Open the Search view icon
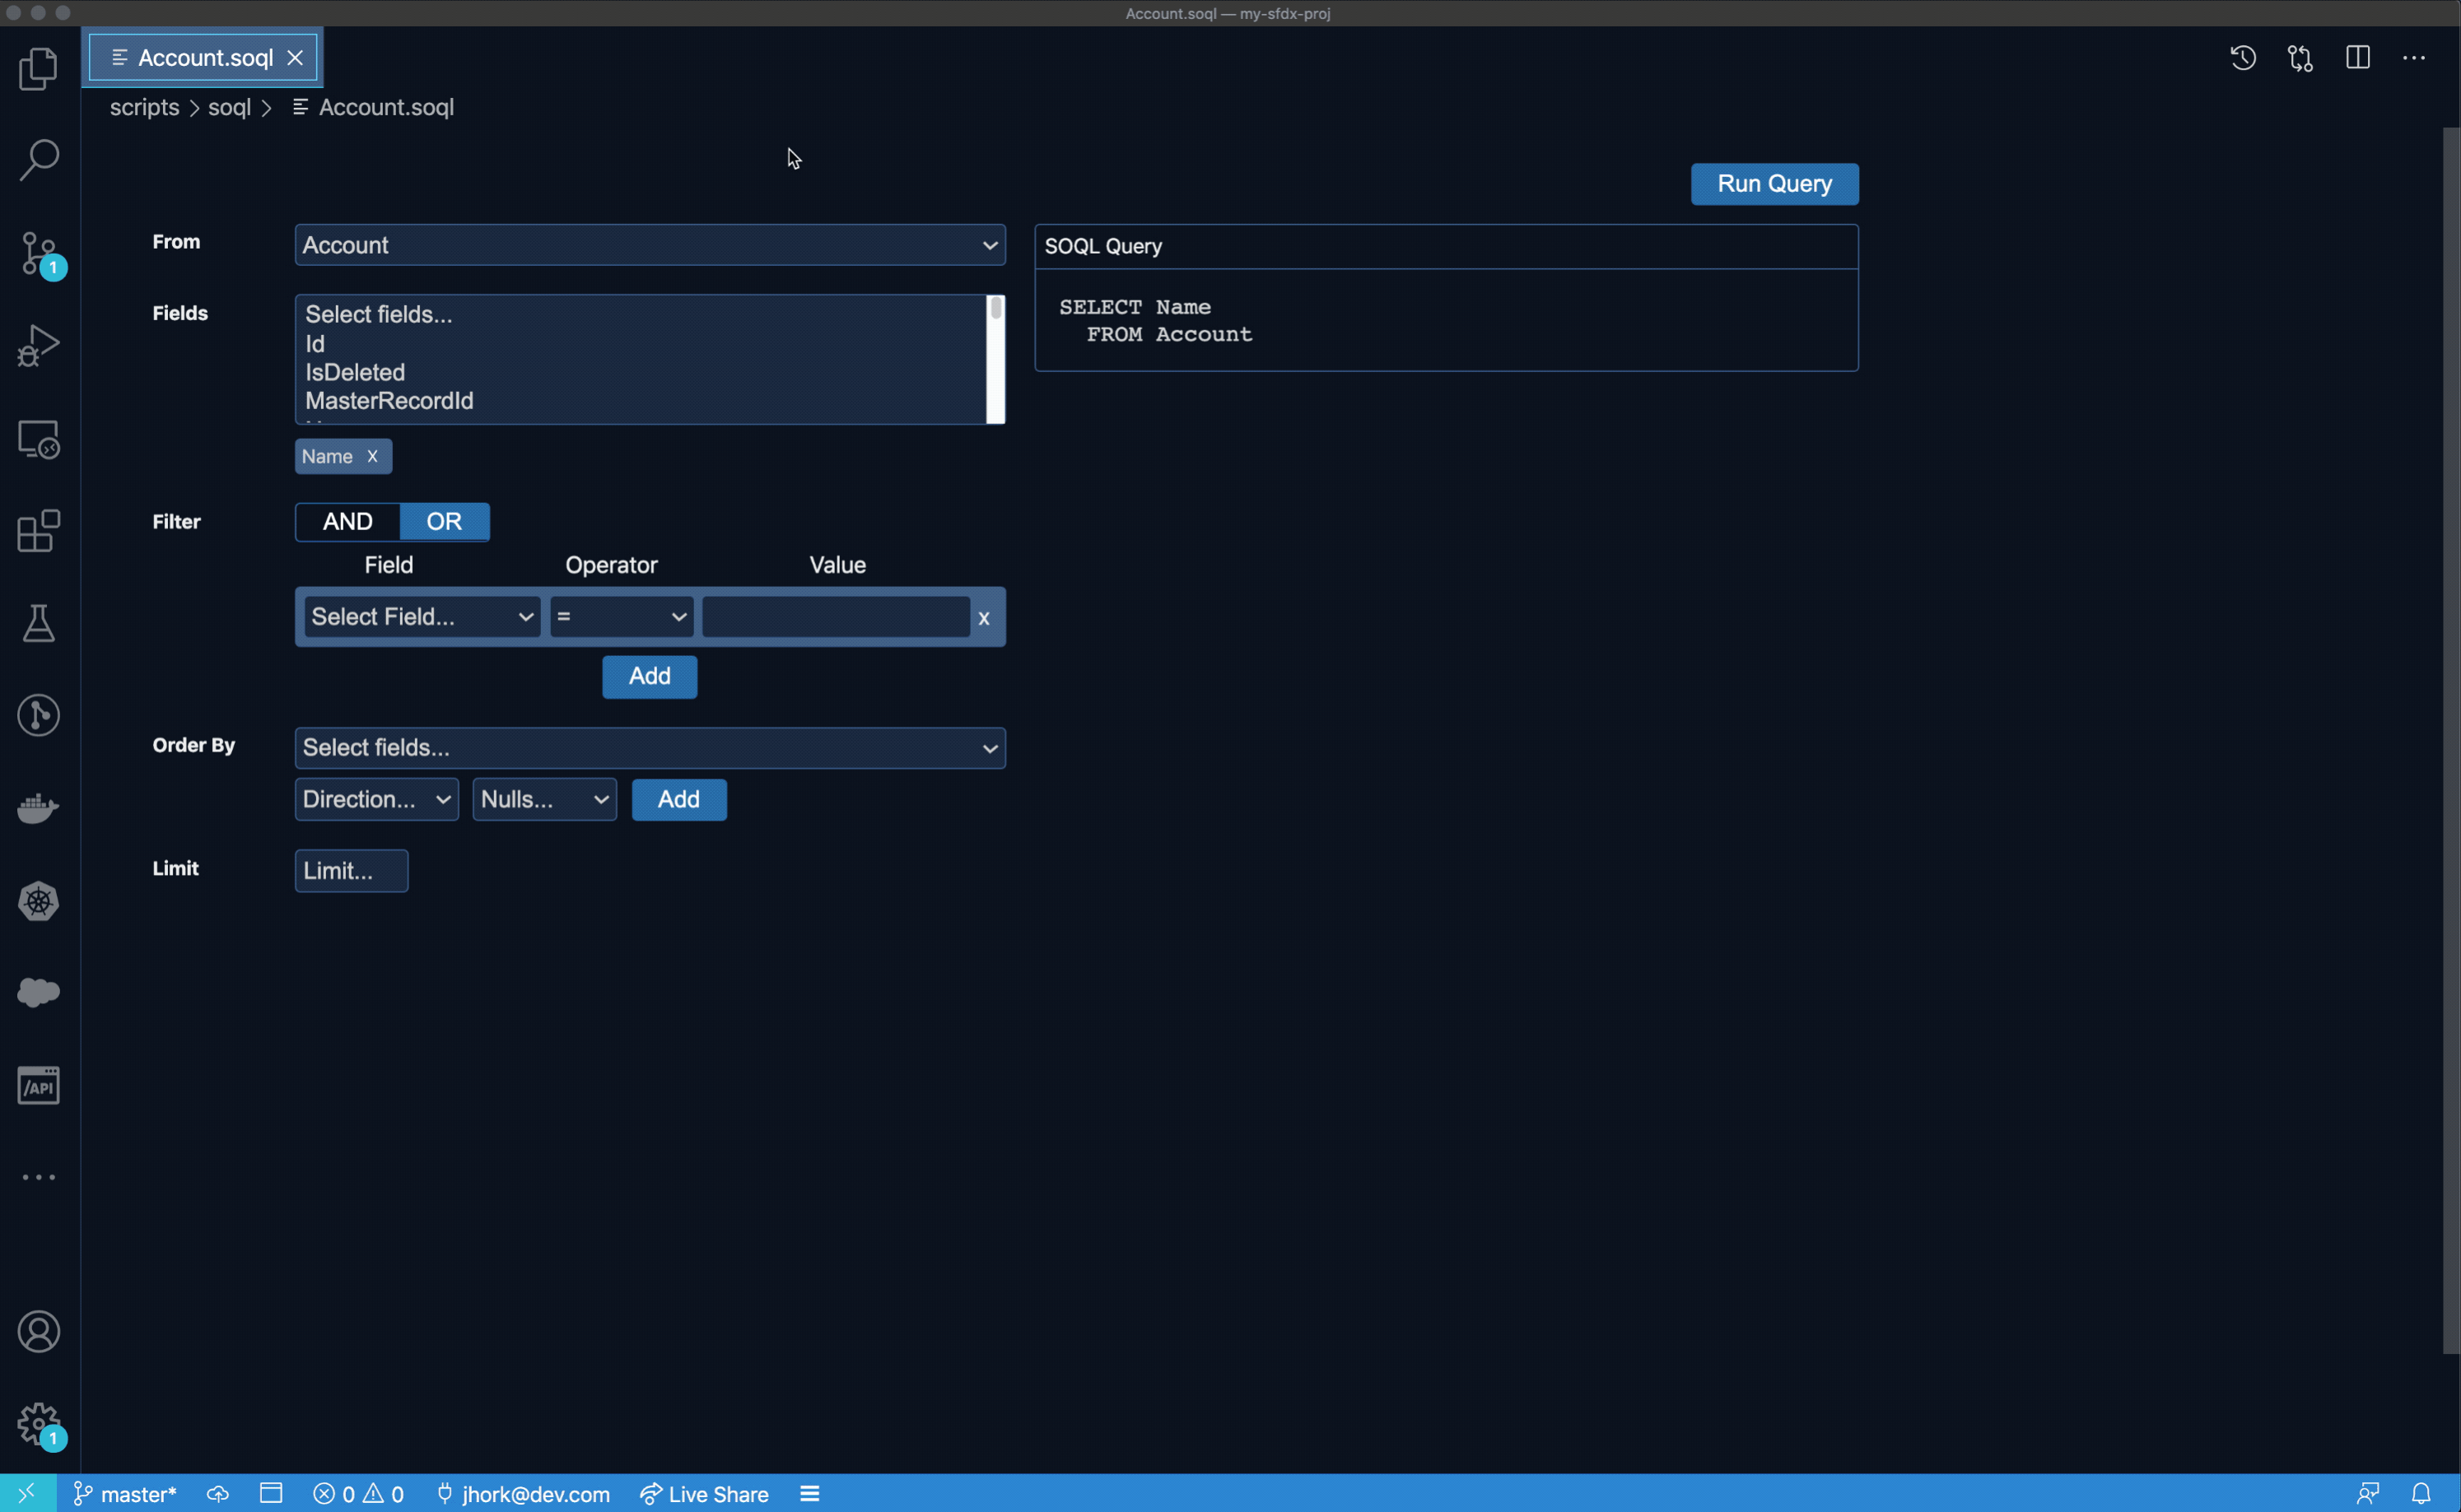This screenshot has height=1512, width=2461. pyautogui.click(x=38, y=160)
